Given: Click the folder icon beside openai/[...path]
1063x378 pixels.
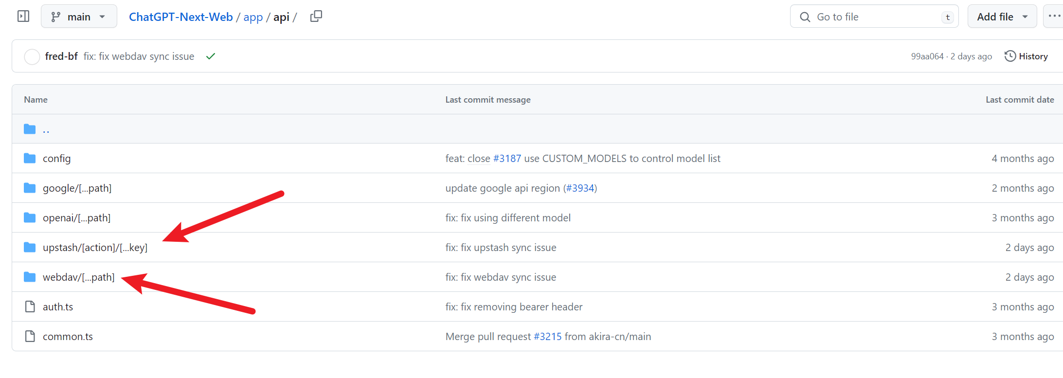Looking at the screenshot, I should click(30, 218).
